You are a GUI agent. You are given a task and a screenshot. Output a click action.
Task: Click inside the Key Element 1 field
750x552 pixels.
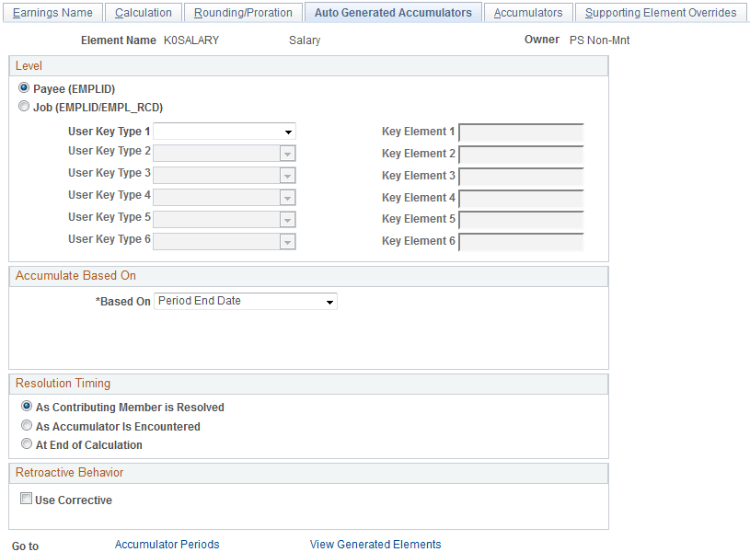(521, 132)
